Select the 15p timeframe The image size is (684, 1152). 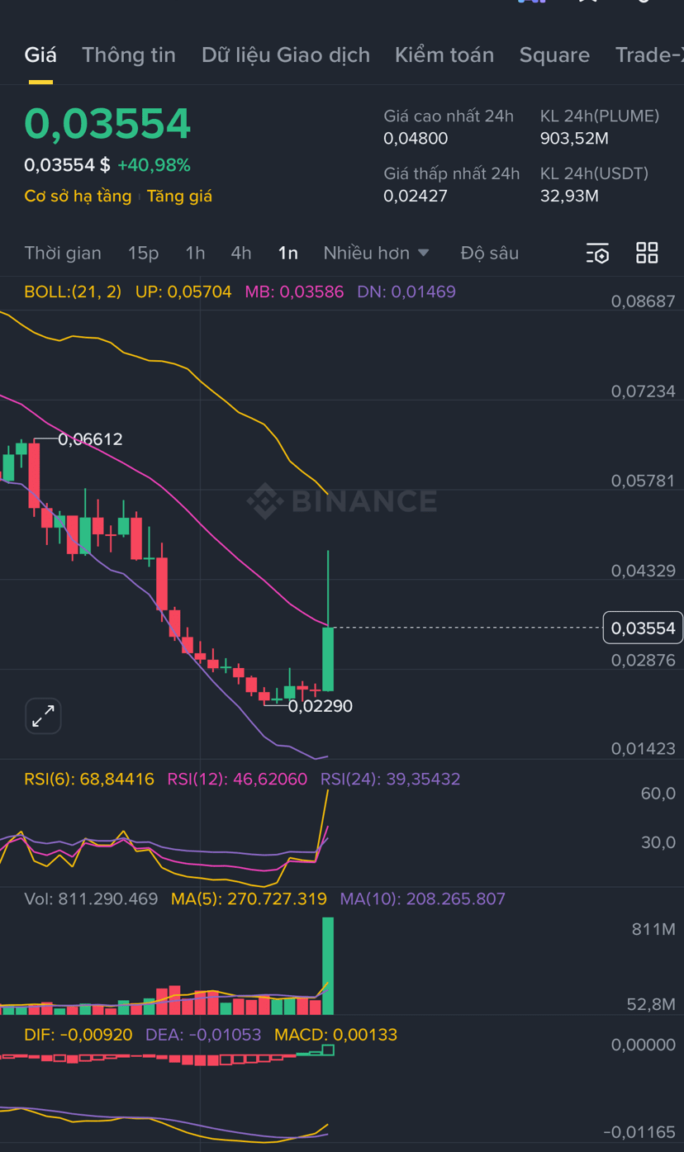coord(143,253)
